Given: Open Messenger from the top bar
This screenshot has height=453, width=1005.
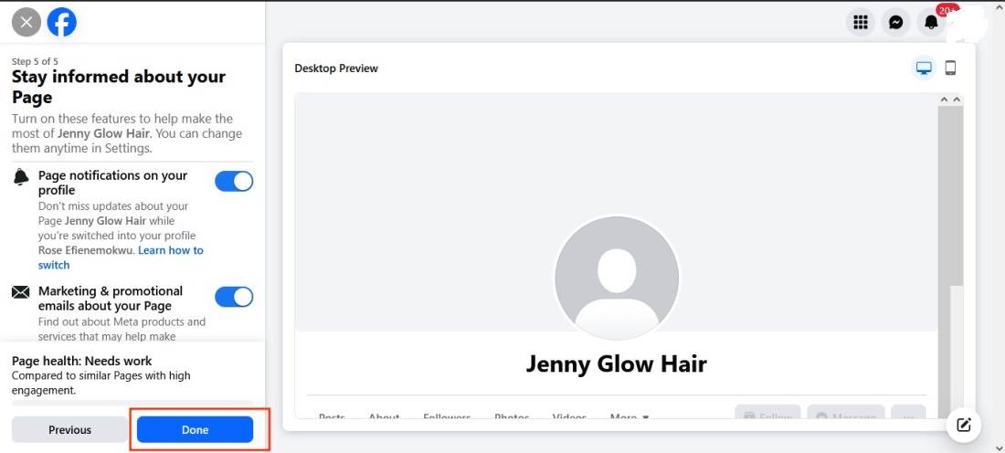Looking at the screenshot, I should [896, 23].
